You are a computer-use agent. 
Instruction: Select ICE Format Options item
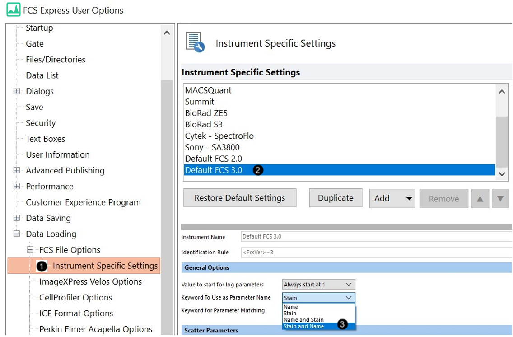76,313
